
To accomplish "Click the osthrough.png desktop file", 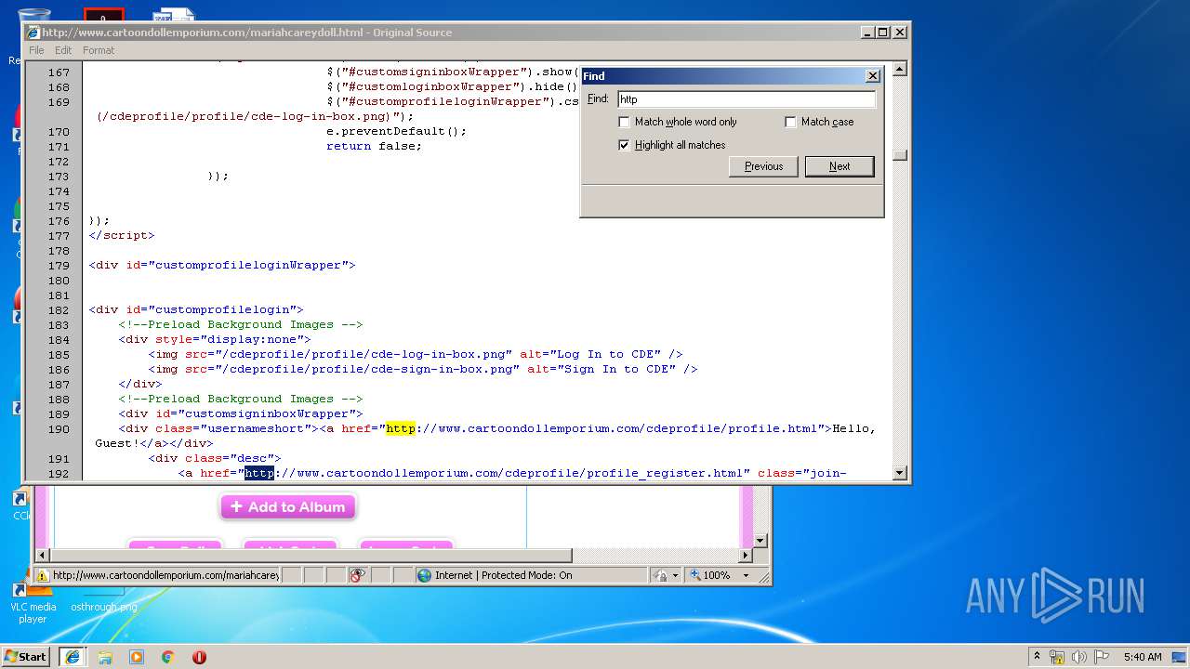I will (x=103, y=607).
